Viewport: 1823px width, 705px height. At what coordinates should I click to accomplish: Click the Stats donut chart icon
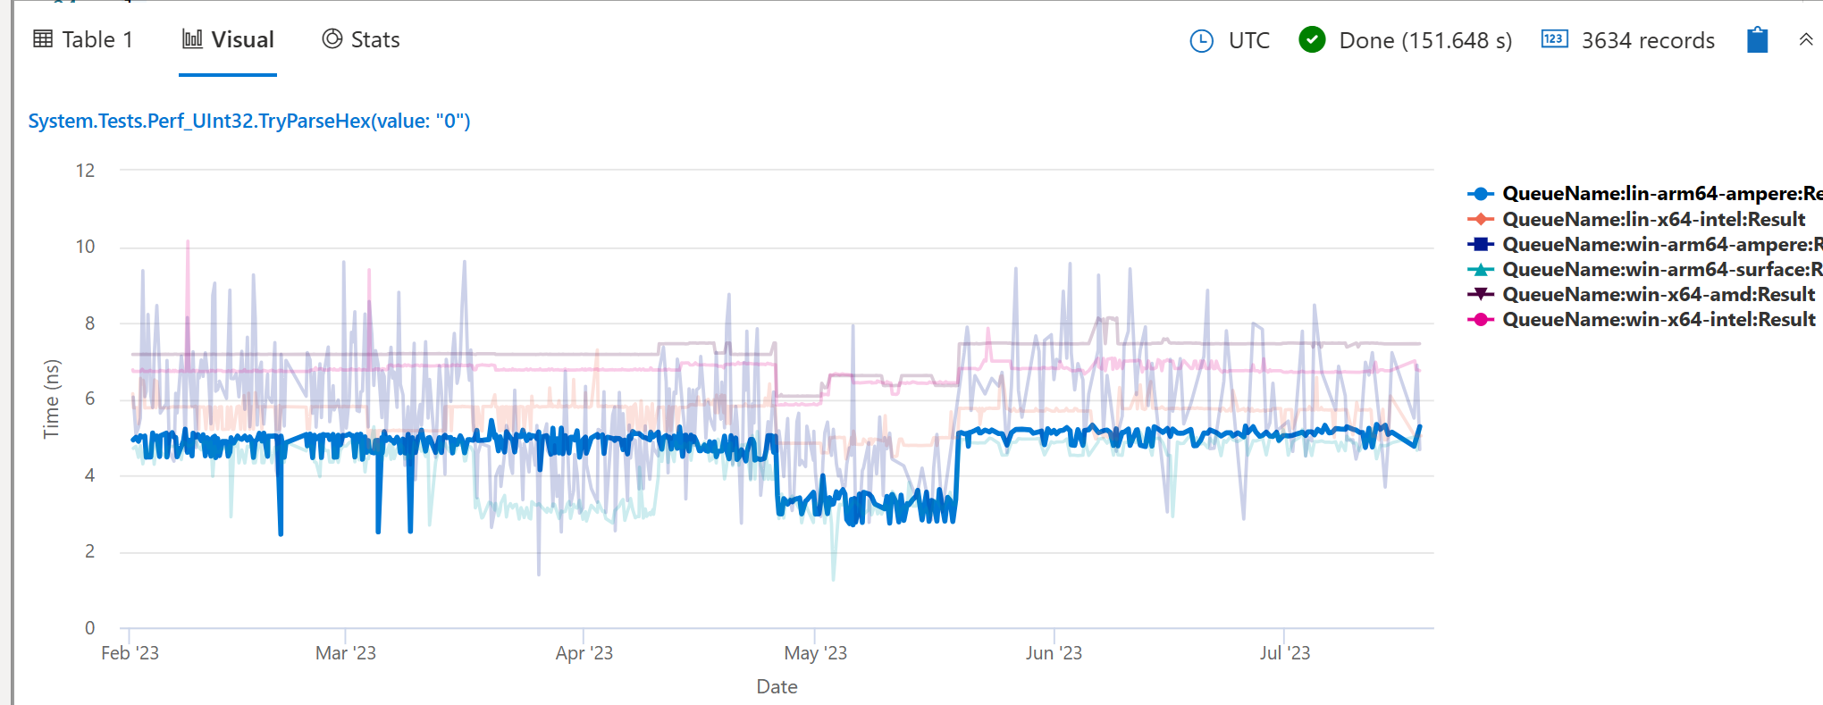tap(332, 38)
